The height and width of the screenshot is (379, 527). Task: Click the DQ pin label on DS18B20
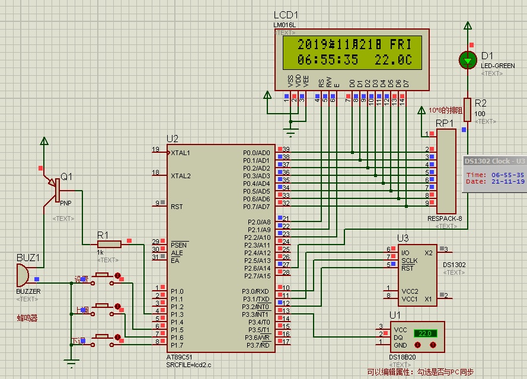[x=398, y=338]
